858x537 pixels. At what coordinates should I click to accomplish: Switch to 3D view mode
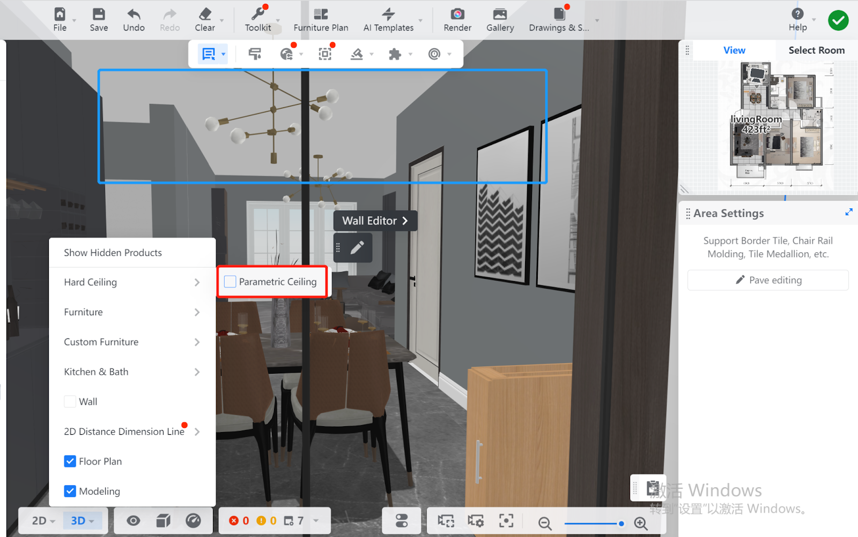(82, 520)
